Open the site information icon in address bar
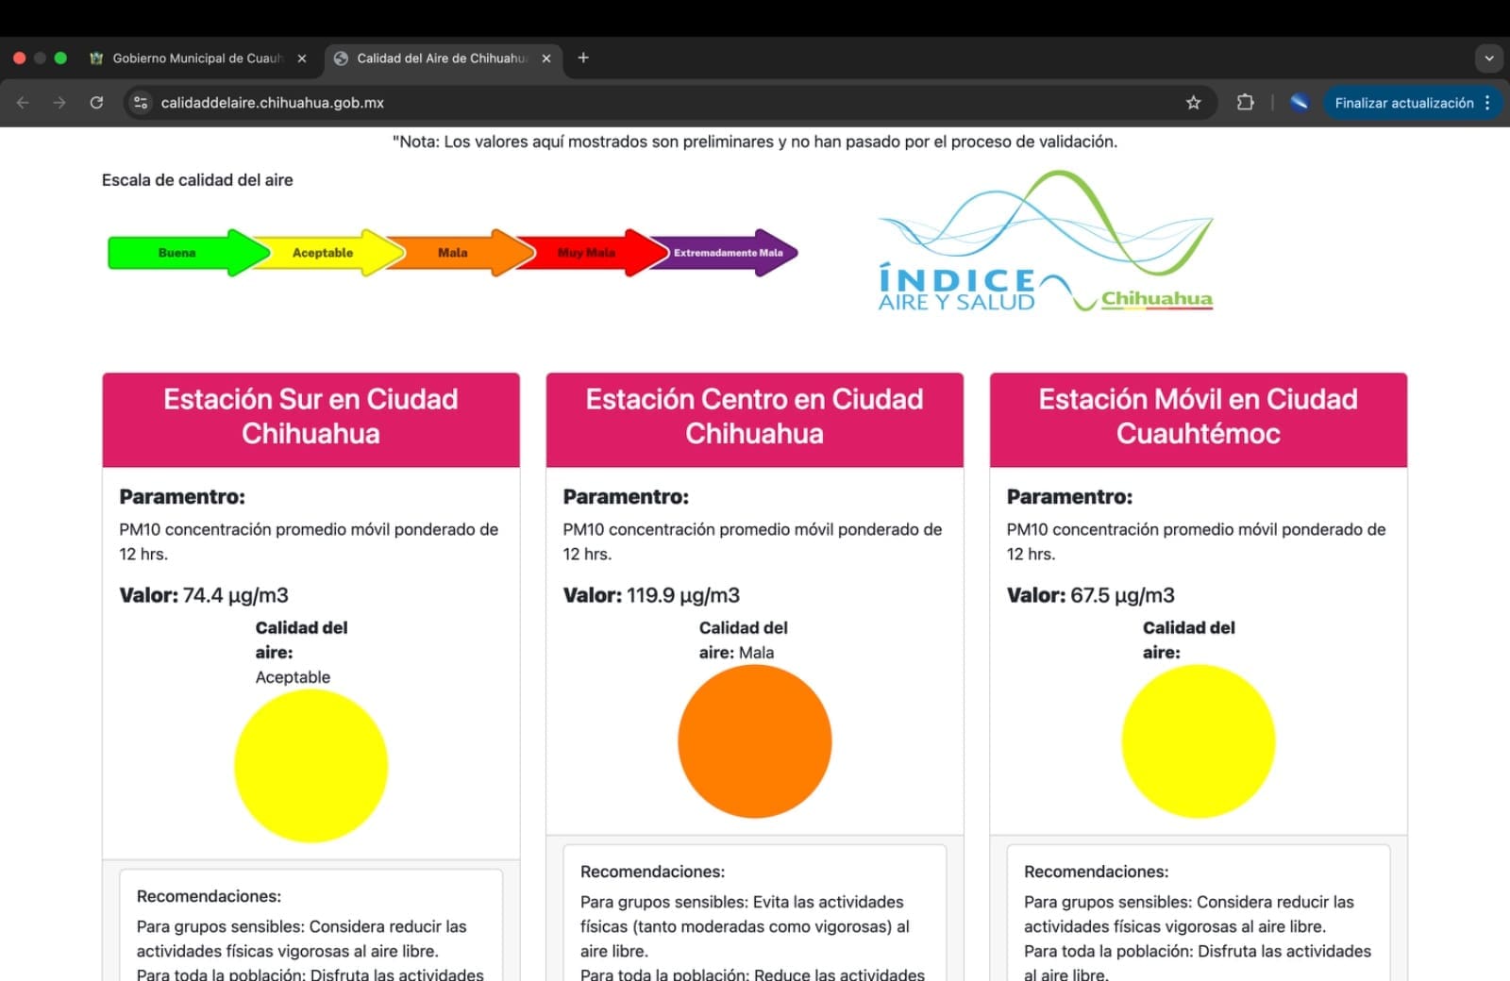The height and width of the screenshot is (981, 1510). coord(141,103)
